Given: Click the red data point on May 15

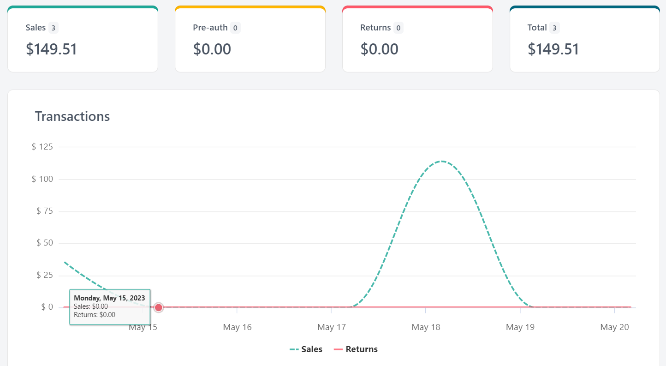Looking at the screenshot, I should pyautogui.click(x=159, y=307).
